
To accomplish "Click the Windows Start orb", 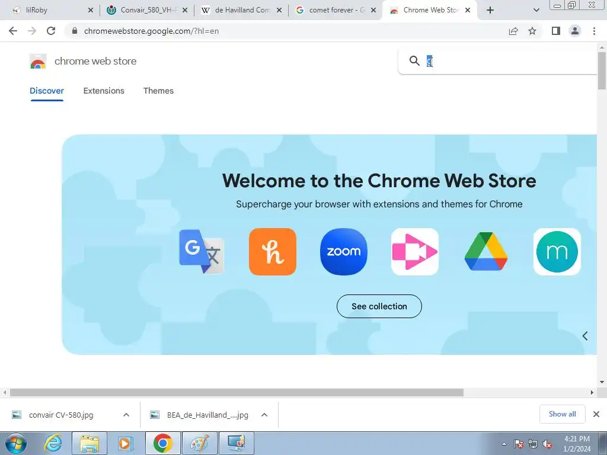I will 16,443.
